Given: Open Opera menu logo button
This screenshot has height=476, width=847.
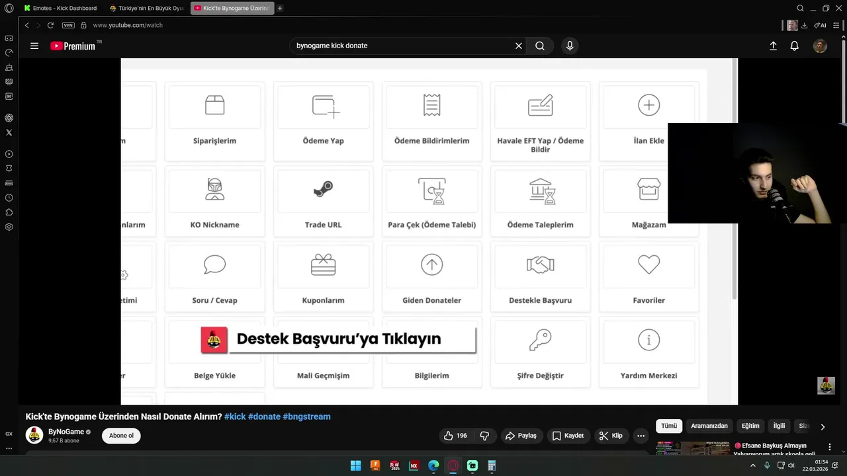Looking at the screenshot, I should (9, 8).
